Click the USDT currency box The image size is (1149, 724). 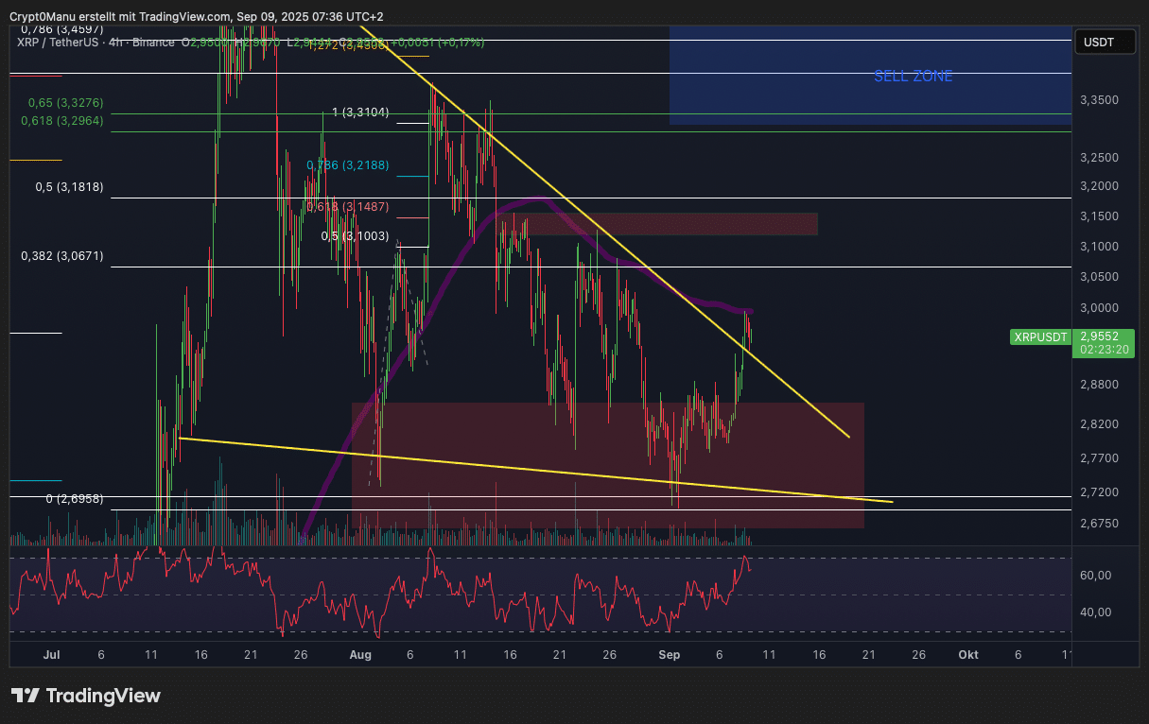click(x=1098, y=43)
